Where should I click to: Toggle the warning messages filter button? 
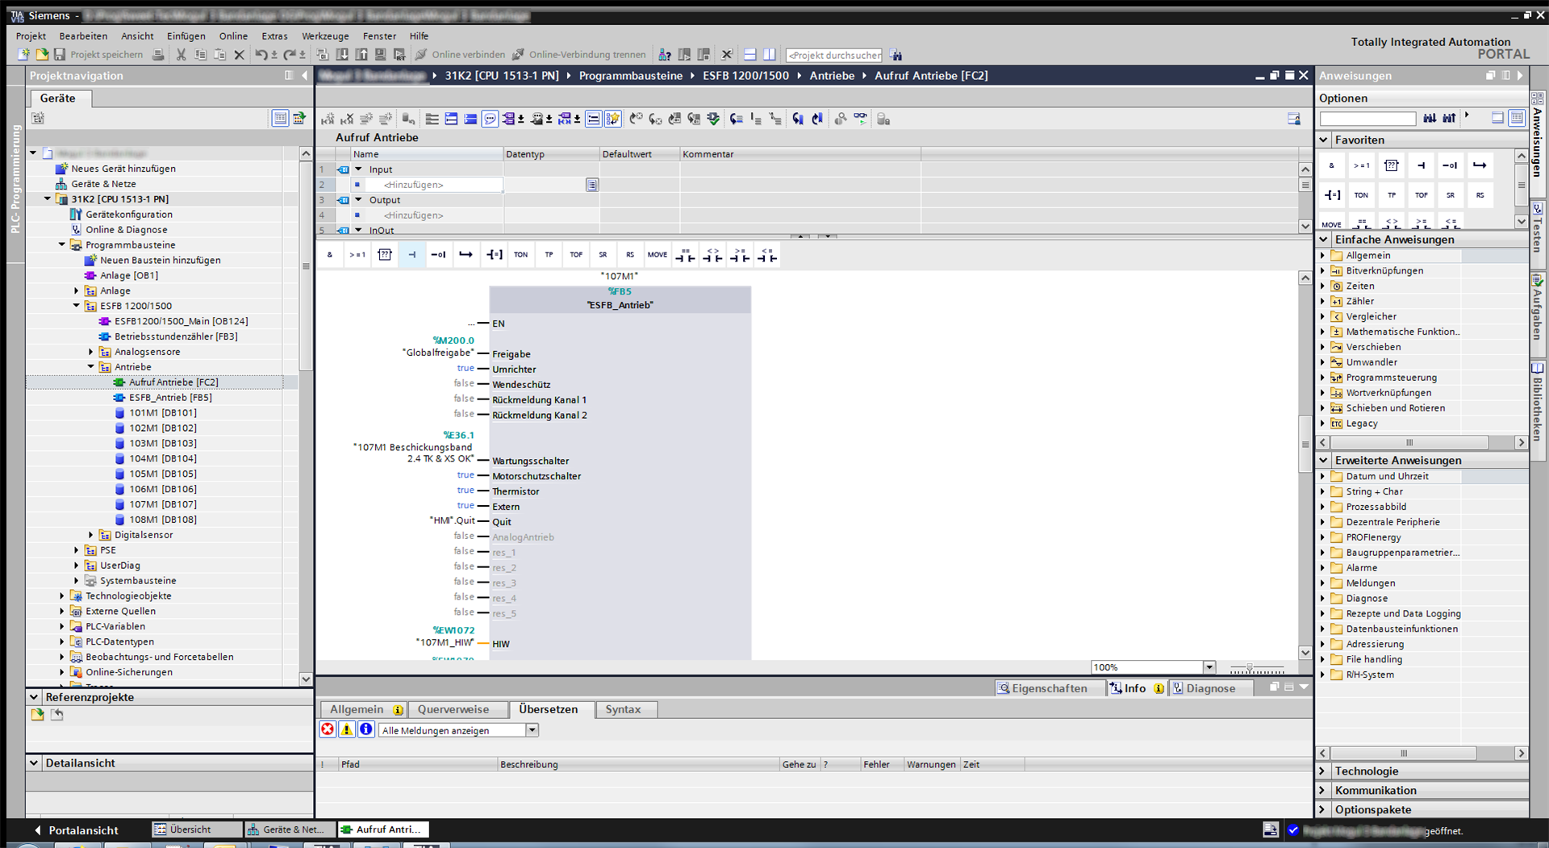point(347,729)
